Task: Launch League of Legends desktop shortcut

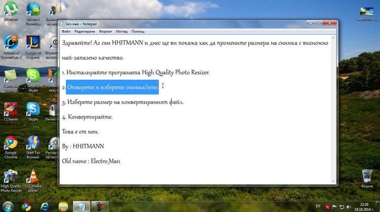Action: tap(33, 47)
